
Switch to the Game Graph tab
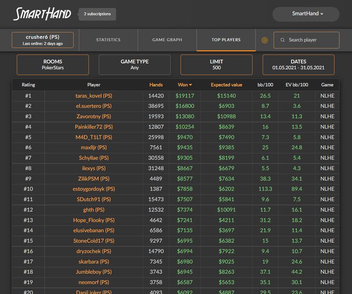point(167,40)
